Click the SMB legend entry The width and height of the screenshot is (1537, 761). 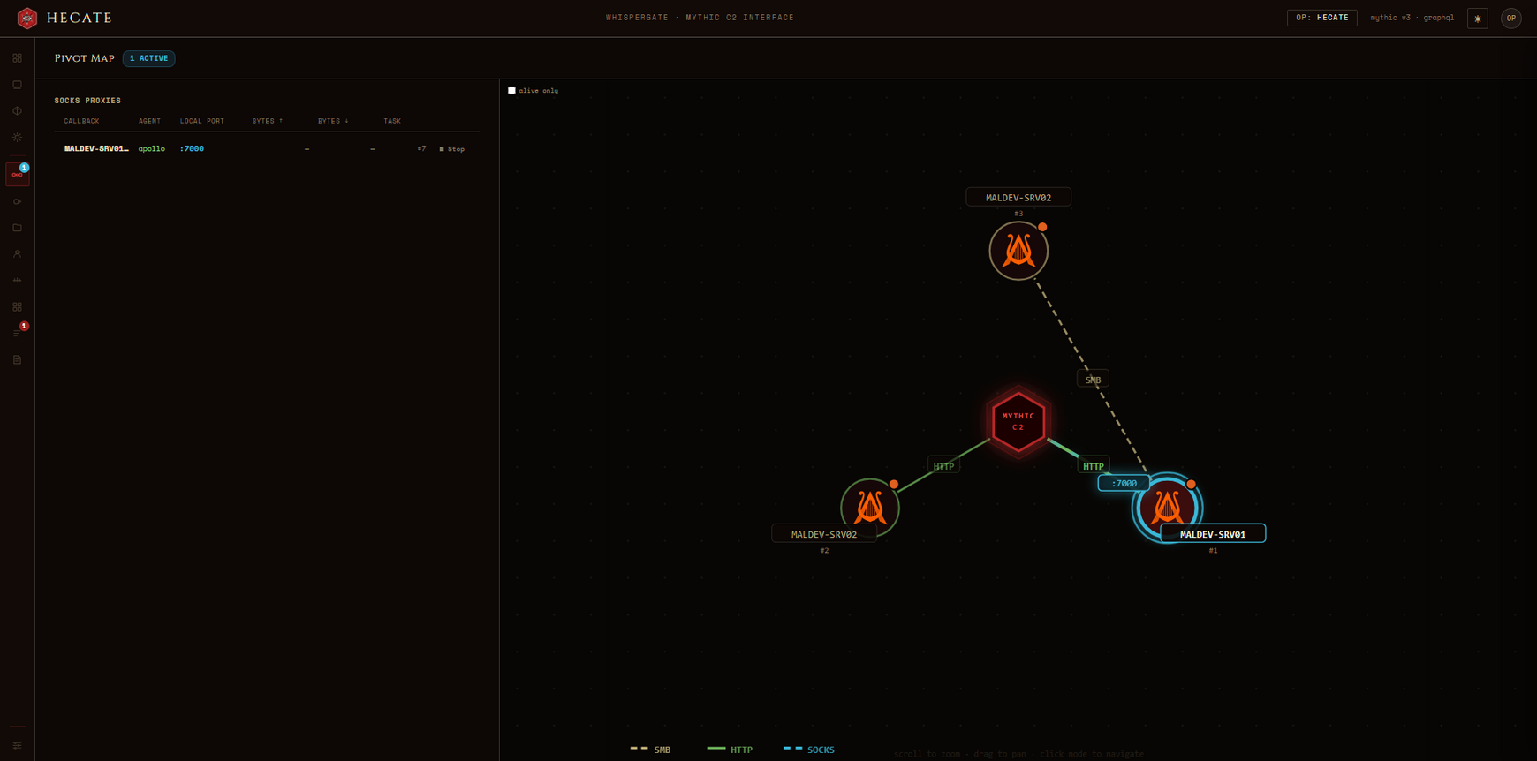pyautogui.click(x=650, y=750)
